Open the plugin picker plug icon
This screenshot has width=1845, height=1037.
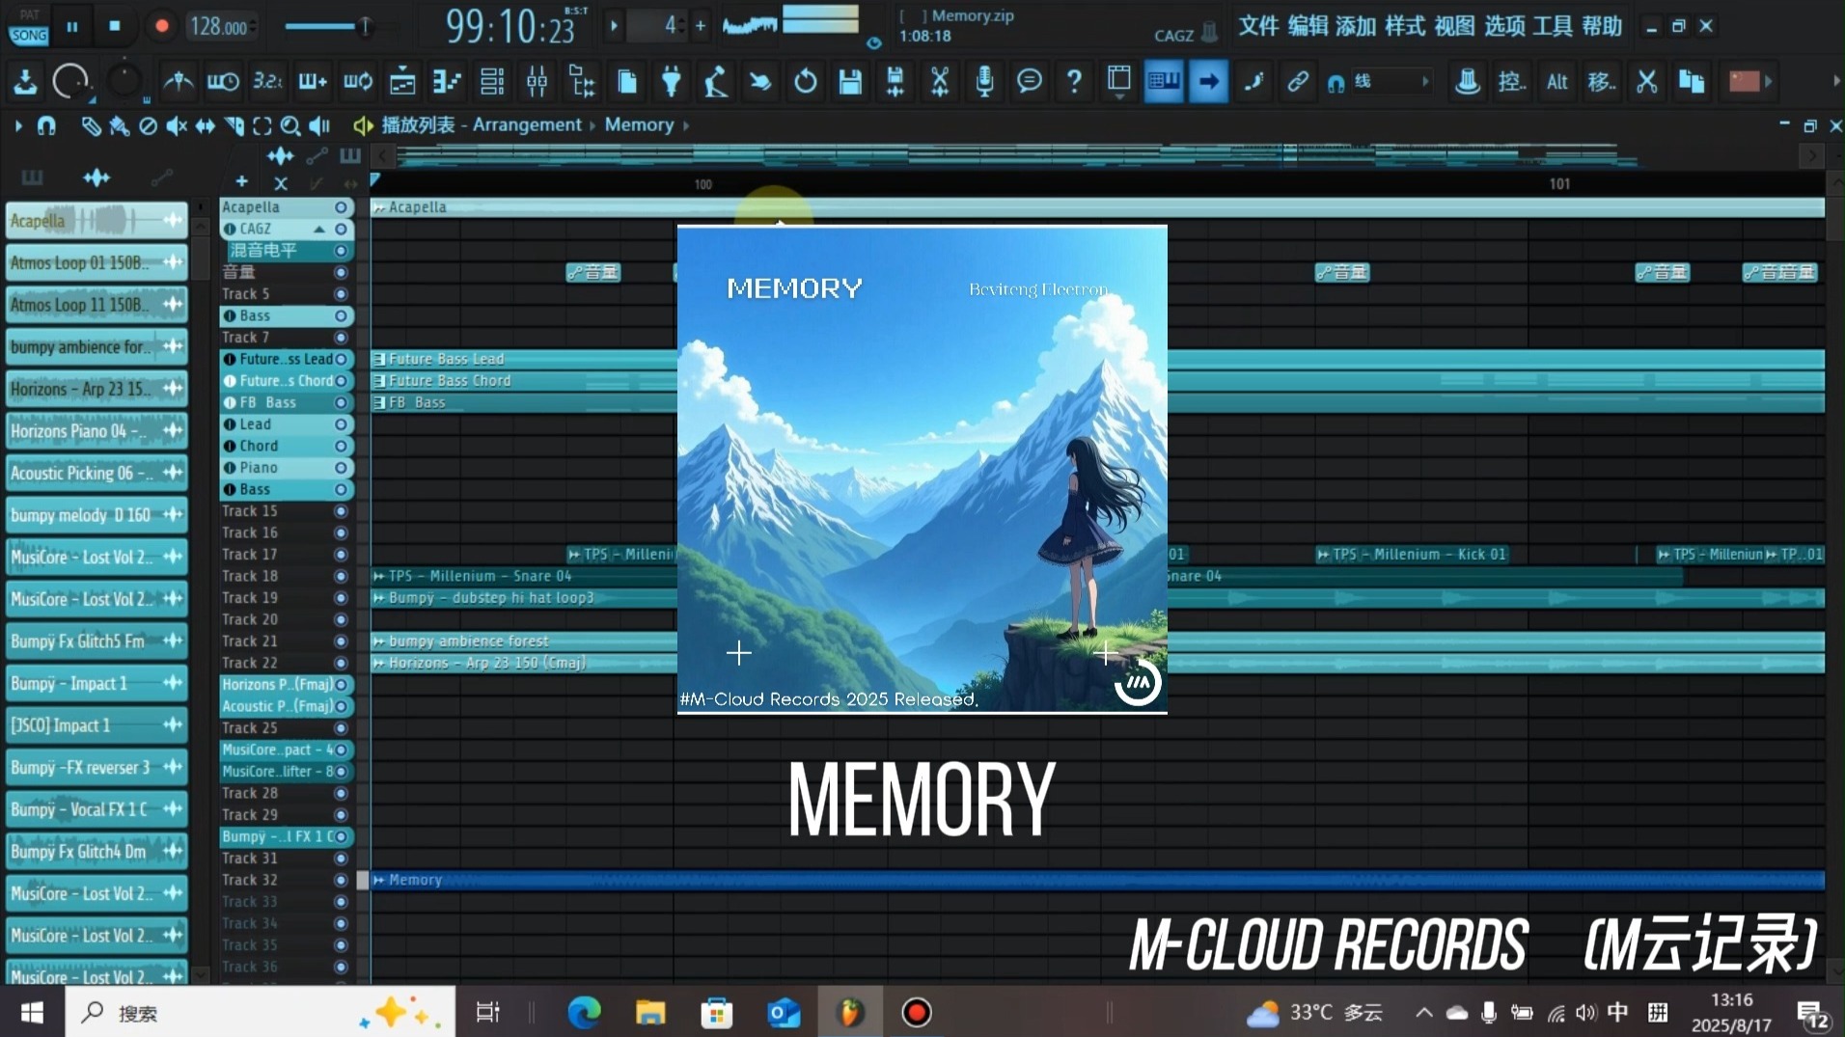pos(671,82)
